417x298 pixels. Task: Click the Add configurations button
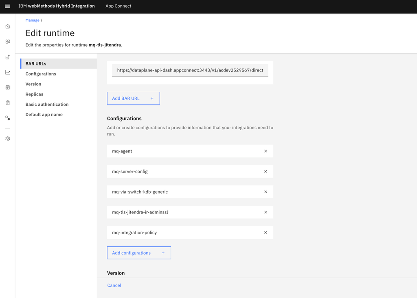point(139,253)
